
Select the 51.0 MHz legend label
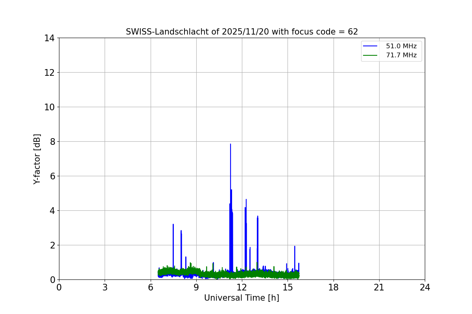(x=401, y=46)
